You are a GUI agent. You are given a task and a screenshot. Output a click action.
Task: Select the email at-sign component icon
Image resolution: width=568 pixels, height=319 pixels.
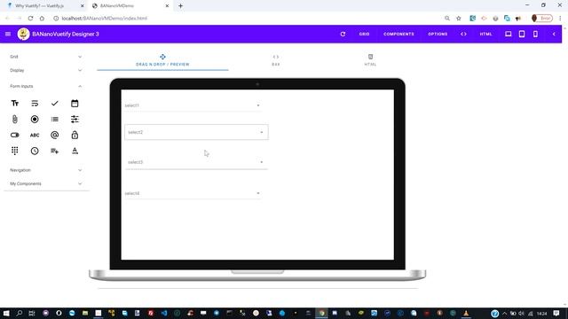pos(55,135)
